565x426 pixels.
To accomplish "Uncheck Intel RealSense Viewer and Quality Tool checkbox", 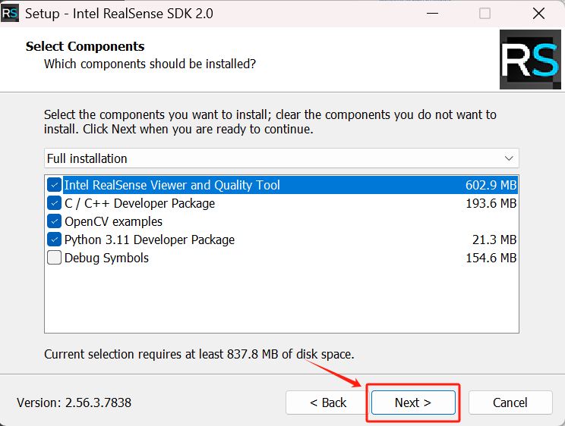I will coord(54,185).
